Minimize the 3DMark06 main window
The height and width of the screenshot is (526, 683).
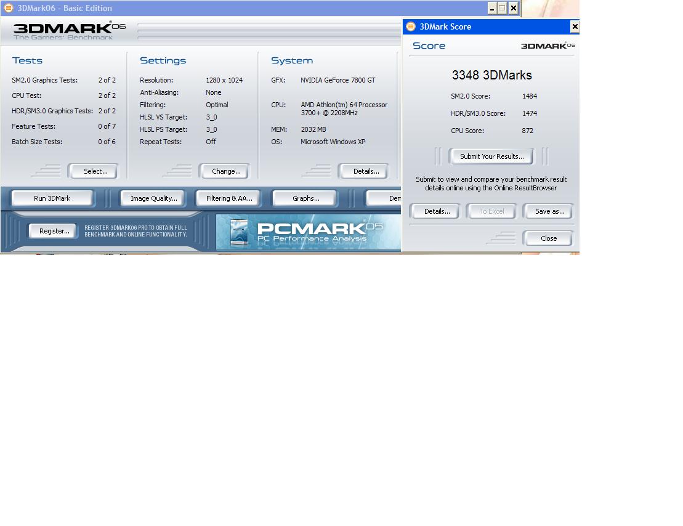coord(492,8)
